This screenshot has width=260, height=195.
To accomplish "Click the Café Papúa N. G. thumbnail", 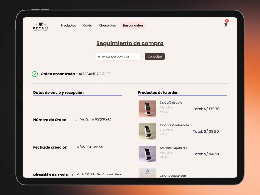I will [x=147, y=154].
